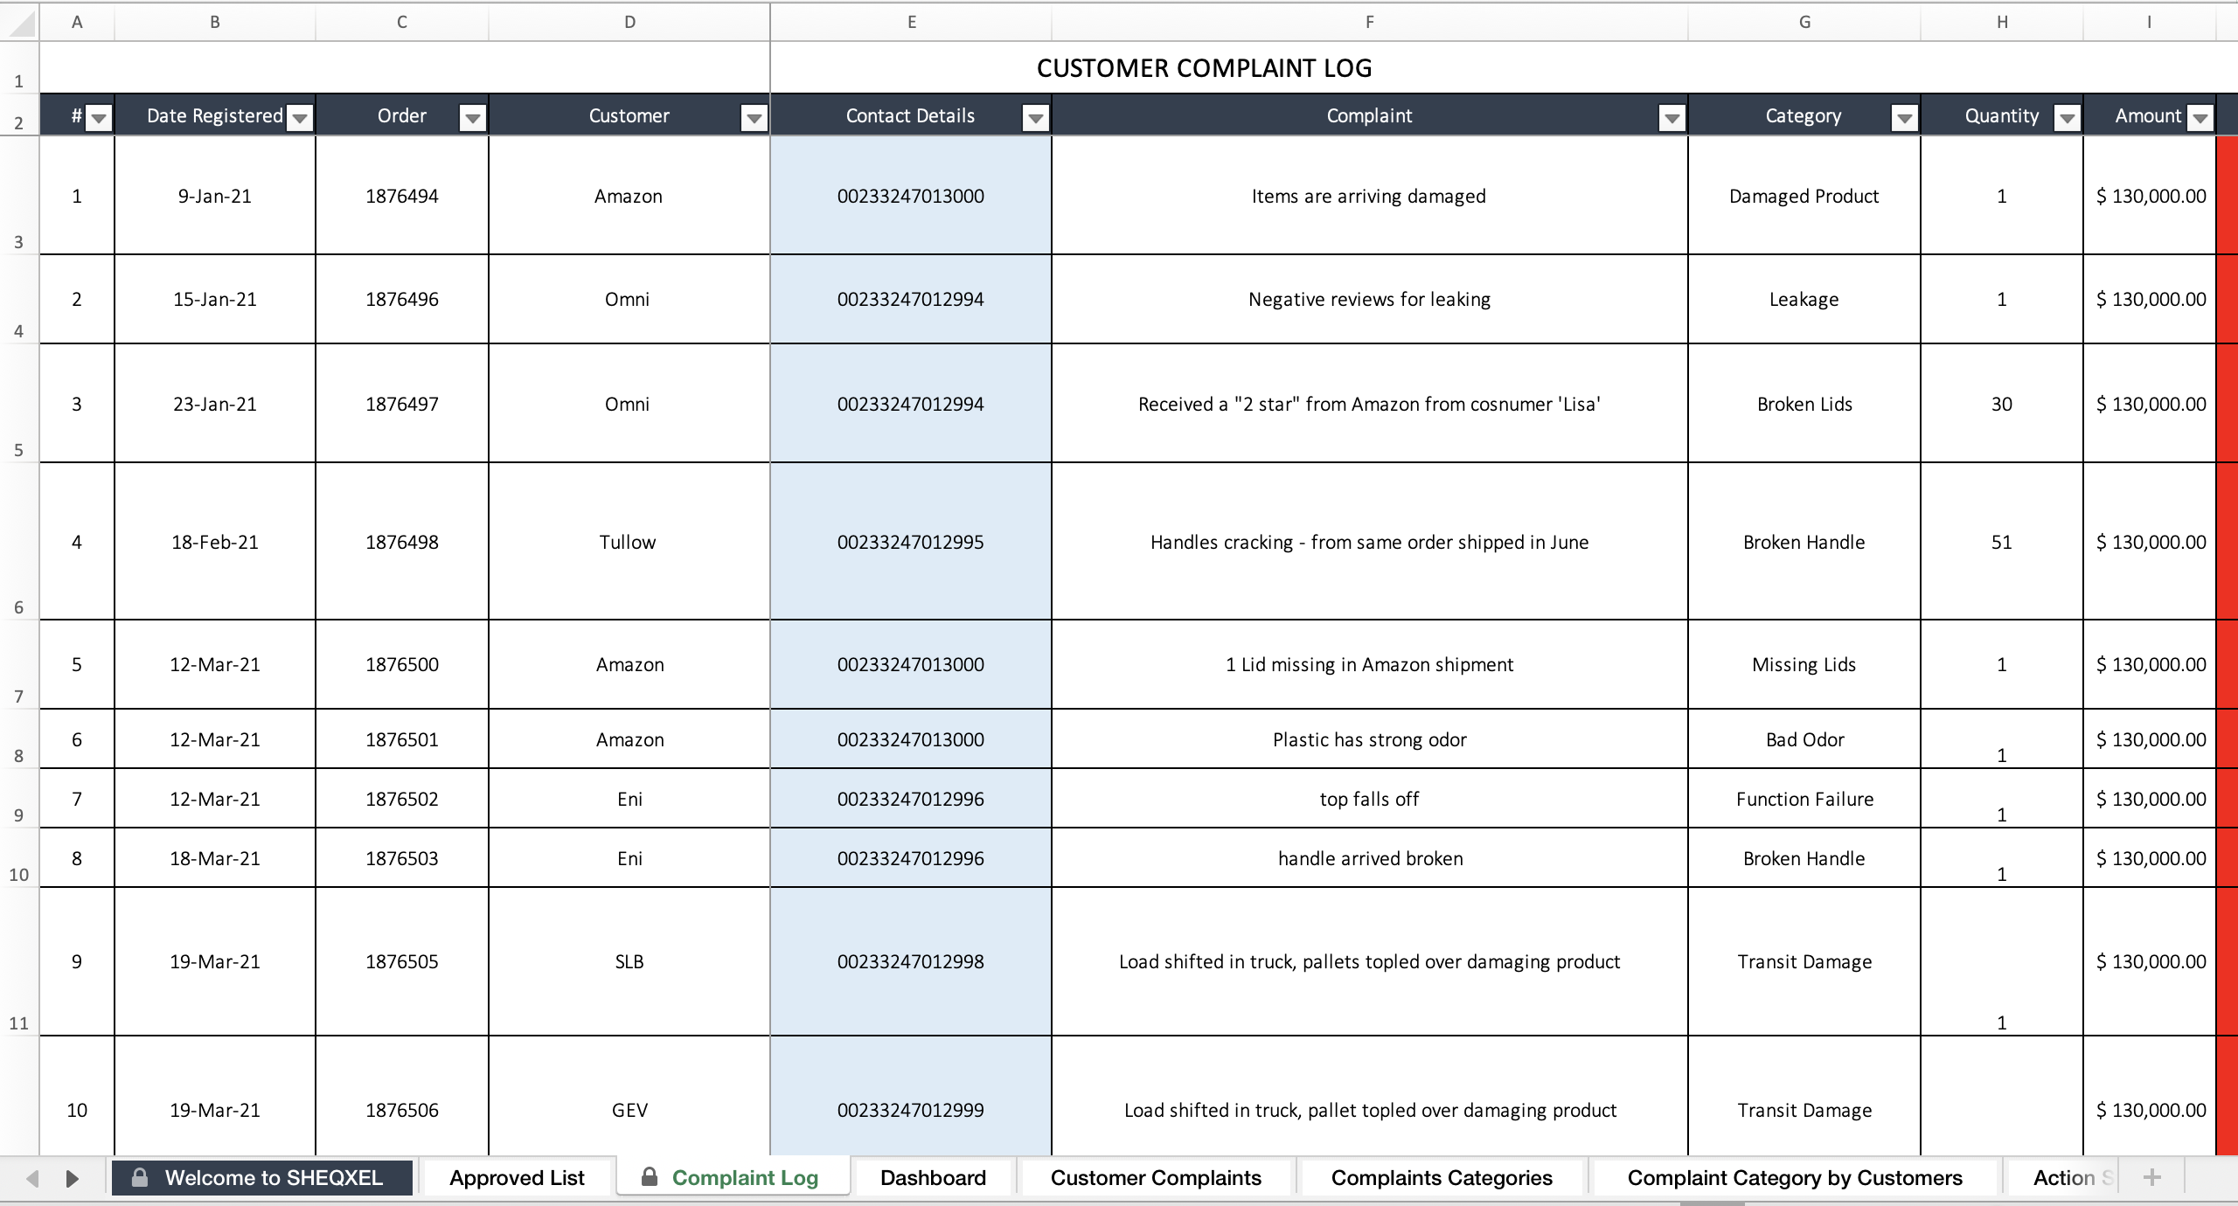Select the Complaint Log sheet tab

coord(733,1177)
